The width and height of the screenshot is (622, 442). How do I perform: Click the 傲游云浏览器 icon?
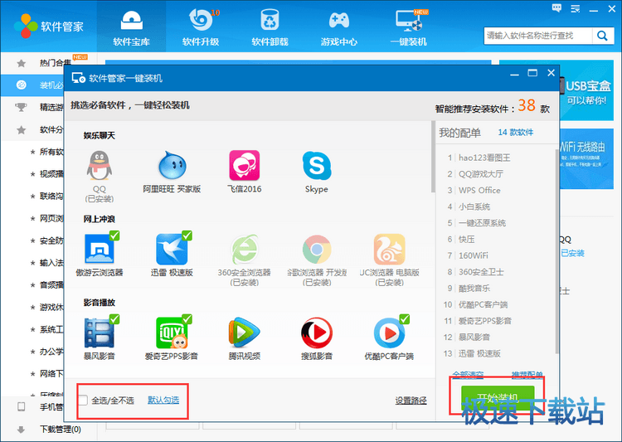(100, 249)
